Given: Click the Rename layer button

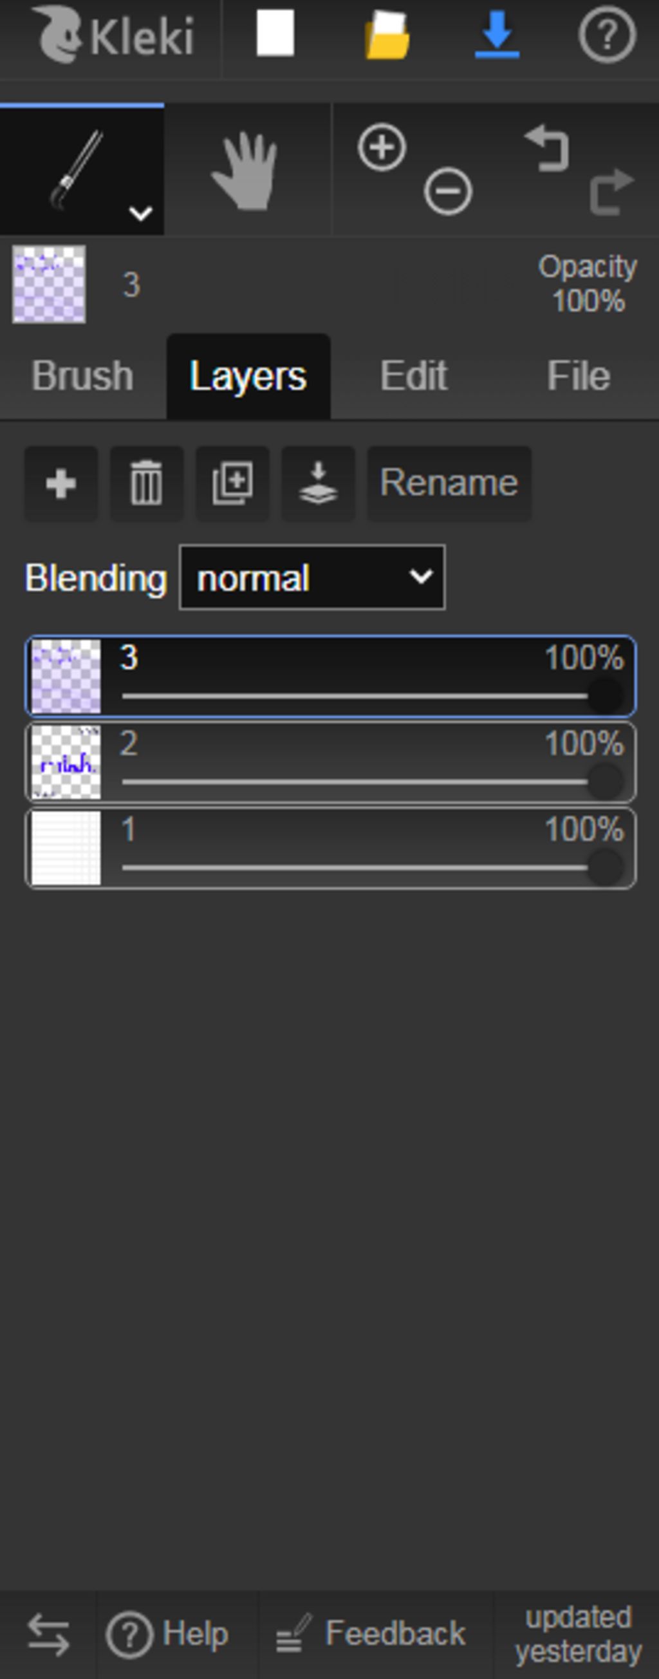Looking at the screenshot, I should tap(449, 483).
